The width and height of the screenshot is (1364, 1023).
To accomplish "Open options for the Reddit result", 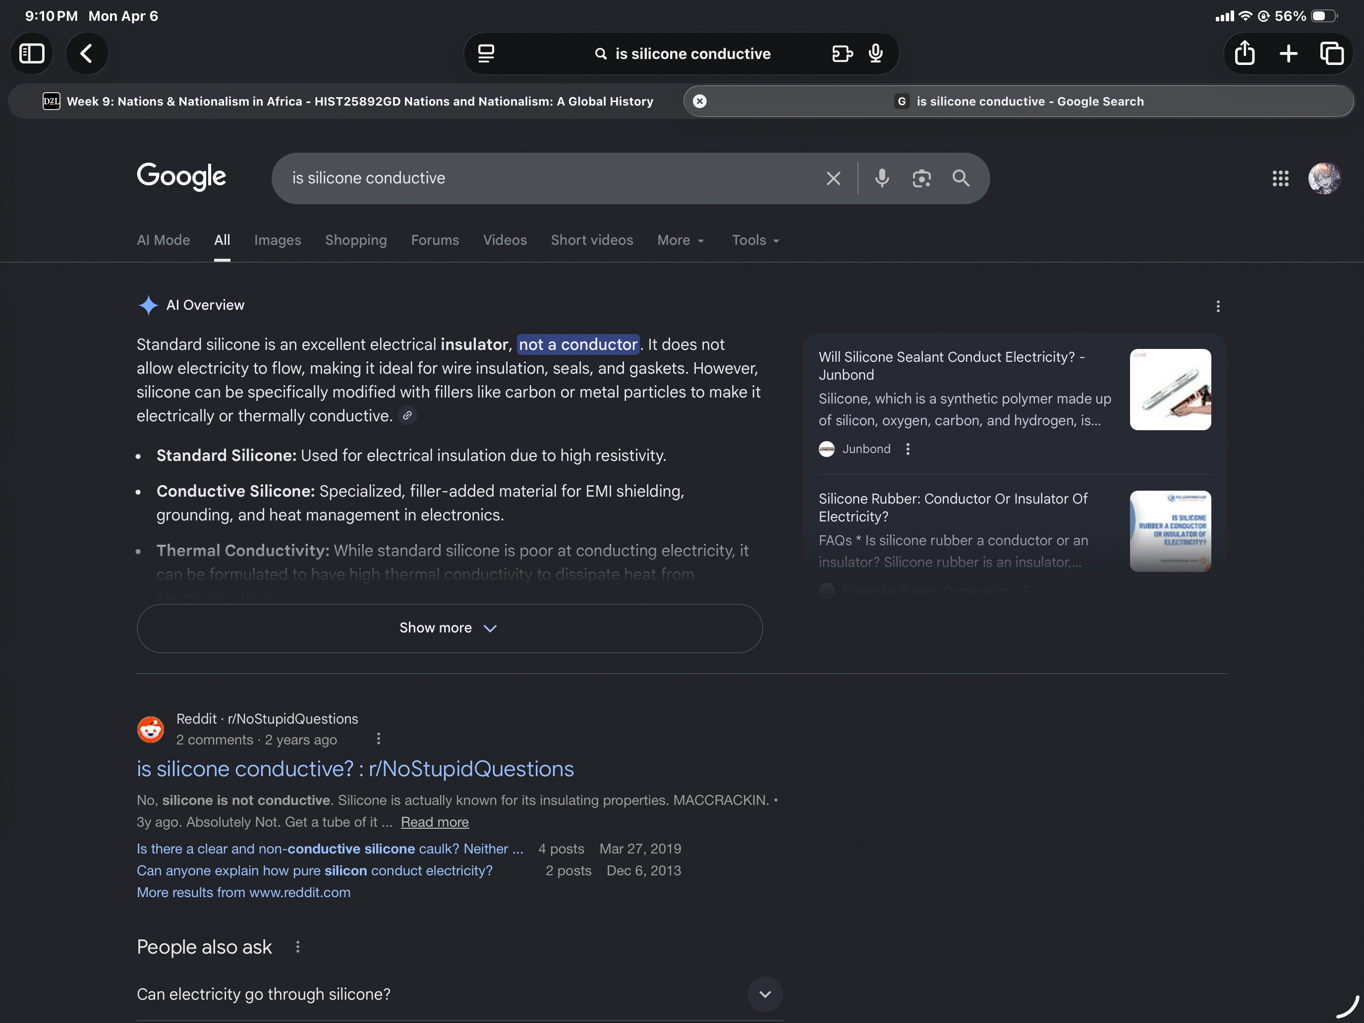I will click(x=378, y=739).
